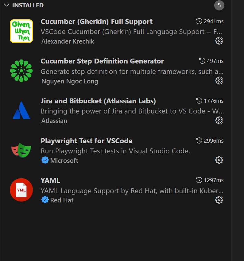The width and height of the screenshot is (244, 261).
Task: Click the Alexander Krechik publisher name
Action: point(68,41)
